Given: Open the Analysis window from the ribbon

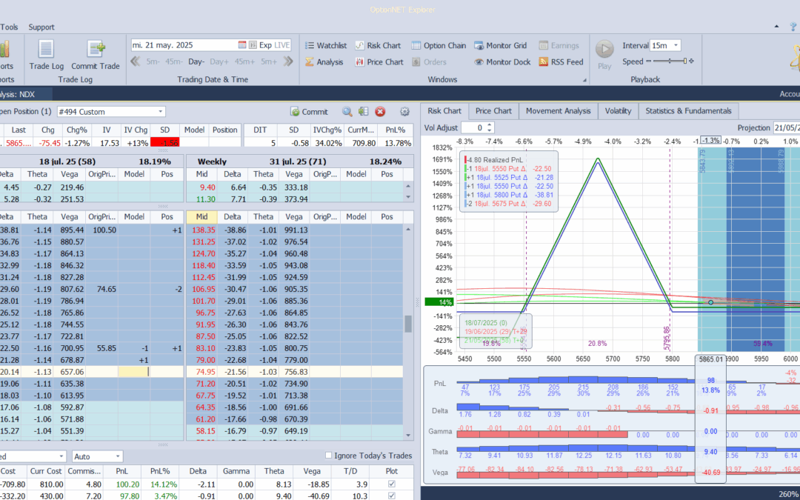Looking at the screenshot, I should [324, 61].
